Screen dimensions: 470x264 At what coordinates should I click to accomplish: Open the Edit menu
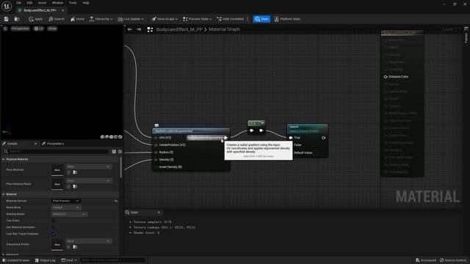[29, 3]
